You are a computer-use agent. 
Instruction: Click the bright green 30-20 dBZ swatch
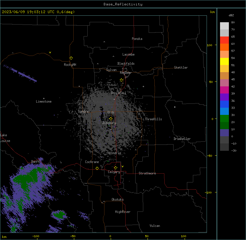tap(224, 119)
